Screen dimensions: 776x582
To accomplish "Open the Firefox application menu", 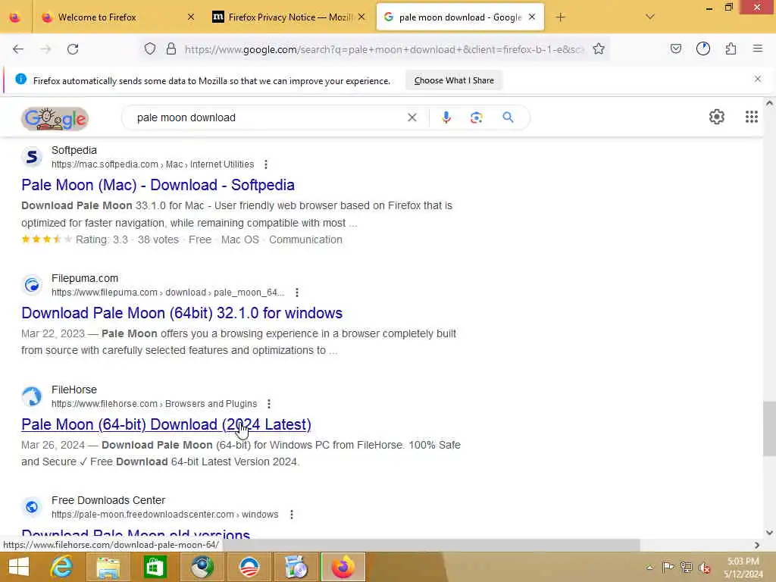I will point(758,48).
